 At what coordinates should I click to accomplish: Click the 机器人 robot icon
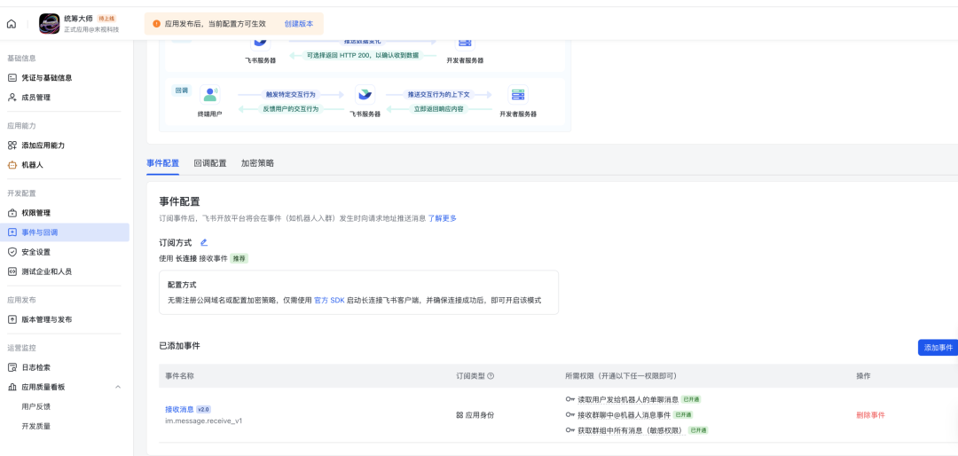tap(12, 165)
